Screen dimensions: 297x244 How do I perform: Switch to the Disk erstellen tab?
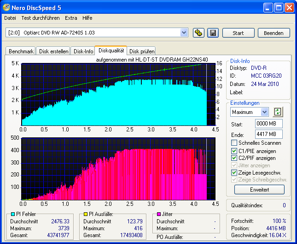coord(53,51)
